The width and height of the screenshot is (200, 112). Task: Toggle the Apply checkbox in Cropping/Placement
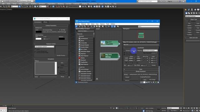coord(142,80)
